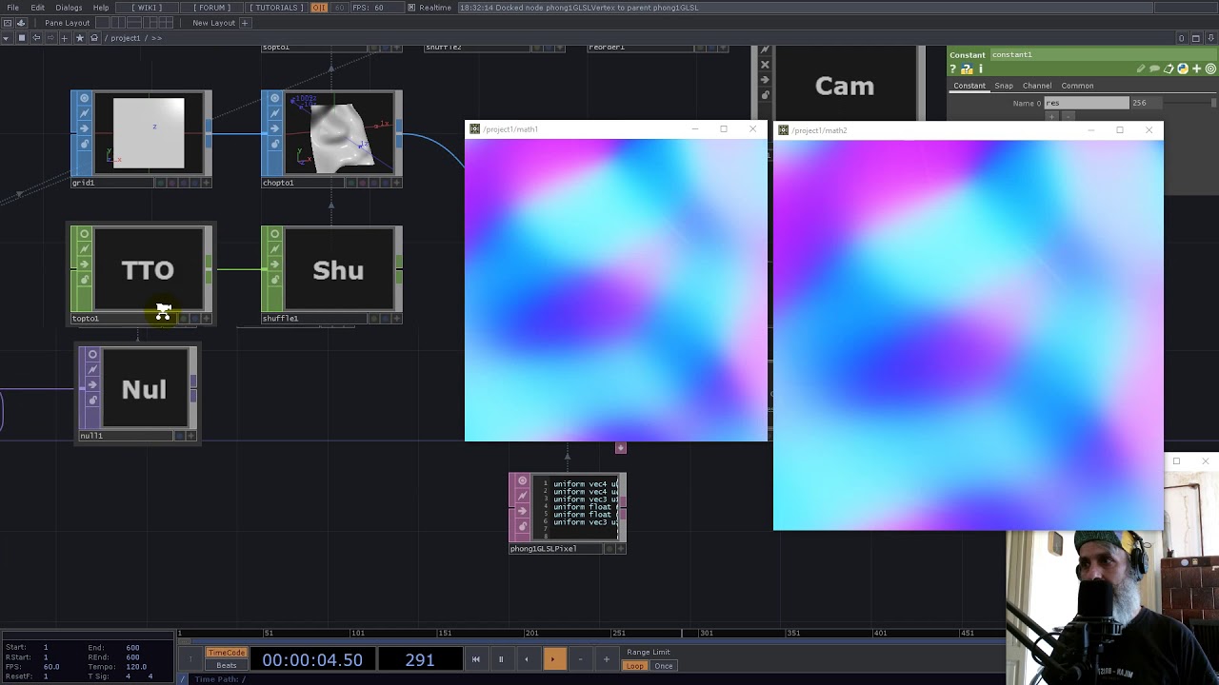Open the WIKI link
Viewport: 1219px width, 685px height.
(147, 8)
